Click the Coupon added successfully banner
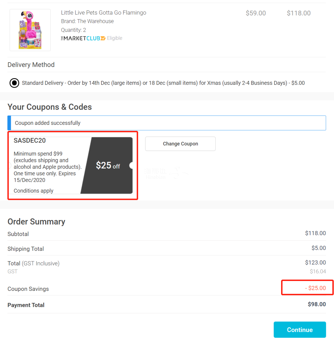This screenshot has width=334, height=346. point(167,123)
